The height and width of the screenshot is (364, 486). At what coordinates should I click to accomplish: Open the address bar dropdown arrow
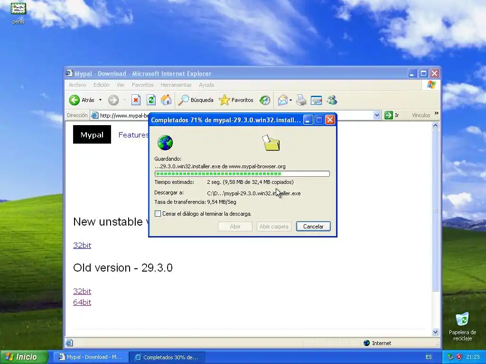click(377, 115)
